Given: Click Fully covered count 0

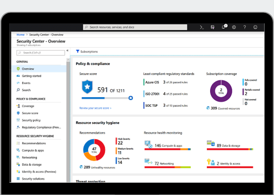Looking at the screenshot, I should pyautogui.click(x=246, y=84).
